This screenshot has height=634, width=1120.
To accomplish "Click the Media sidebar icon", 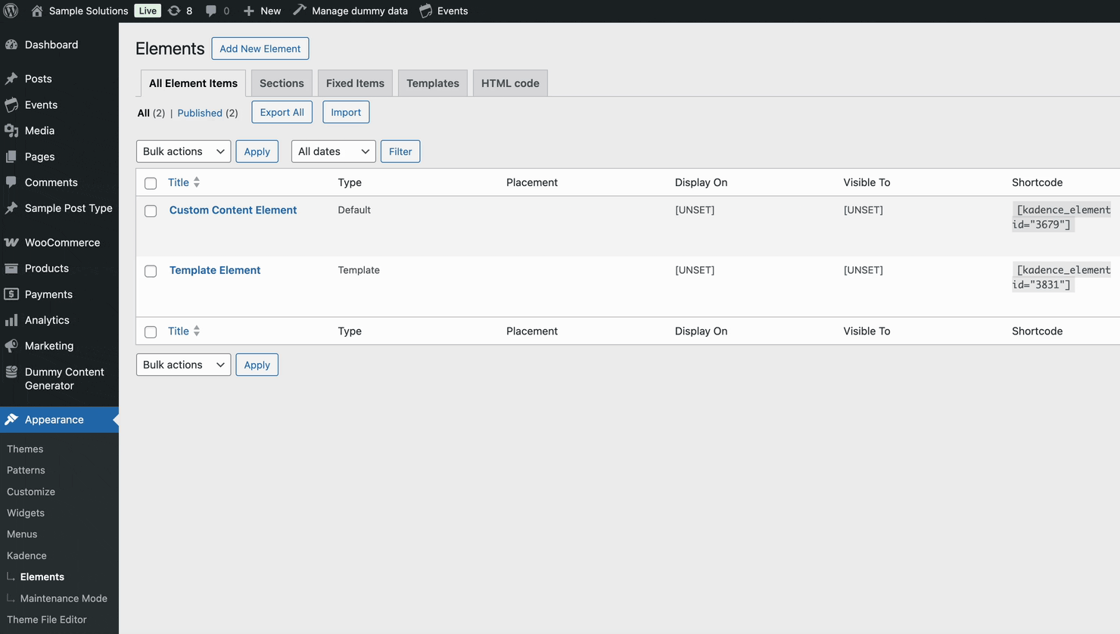I will pyautogui.click(x=12, y=130).
